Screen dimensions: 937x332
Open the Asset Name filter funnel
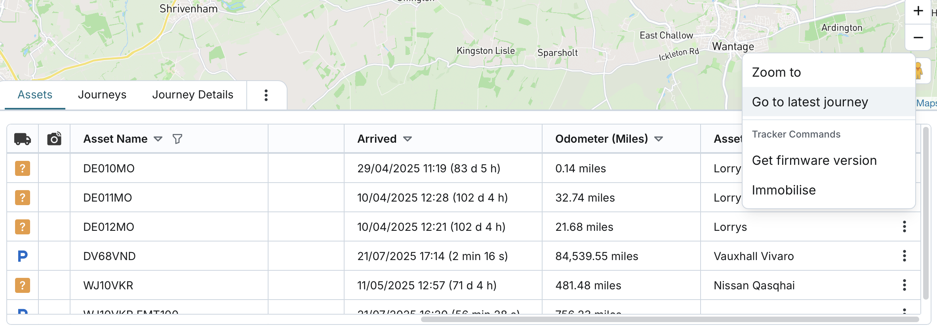177,139
